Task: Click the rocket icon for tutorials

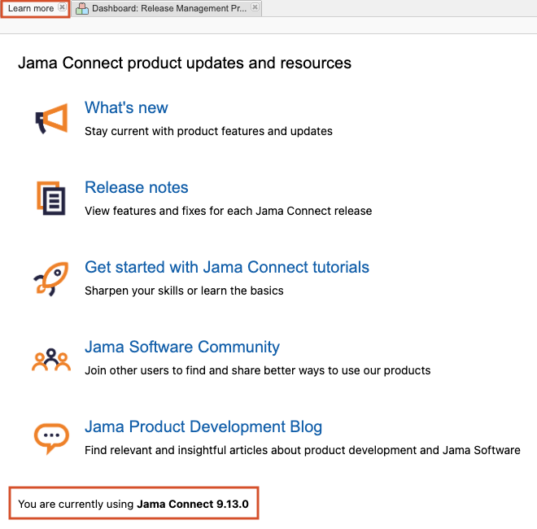Action: [50, 278]
